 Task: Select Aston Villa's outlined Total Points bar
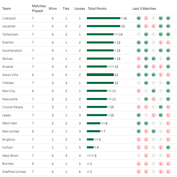click(100, 75)
